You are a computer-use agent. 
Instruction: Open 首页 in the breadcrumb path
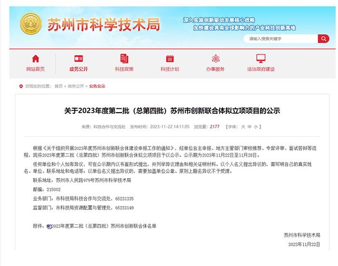58,86
